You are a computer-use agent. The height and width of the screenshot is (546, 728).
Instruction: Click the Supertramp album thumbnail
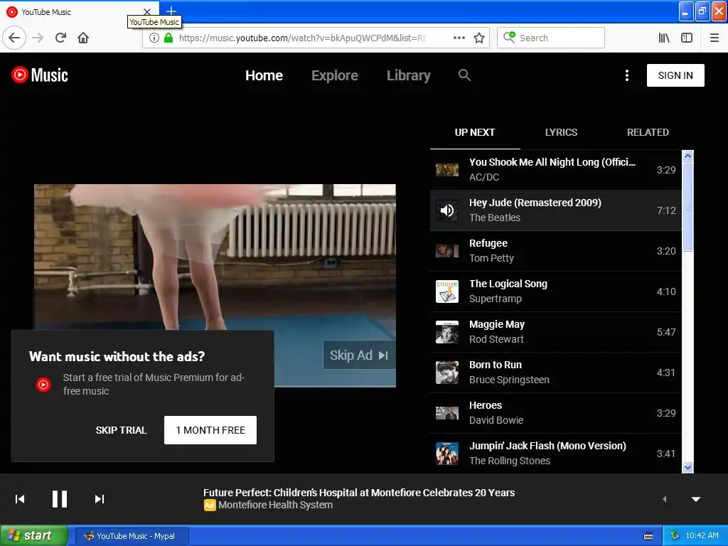(x=447, y=291)
